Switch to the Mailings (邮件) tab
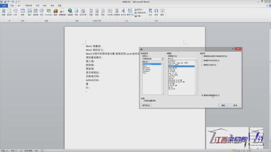271x152 pixels. coord(45,5)
